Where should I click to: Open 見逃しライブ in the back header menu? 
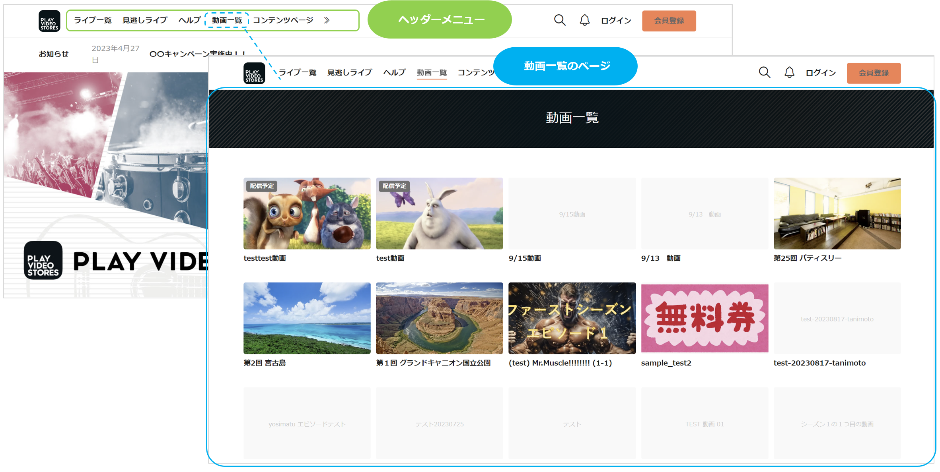coord(145,20)
